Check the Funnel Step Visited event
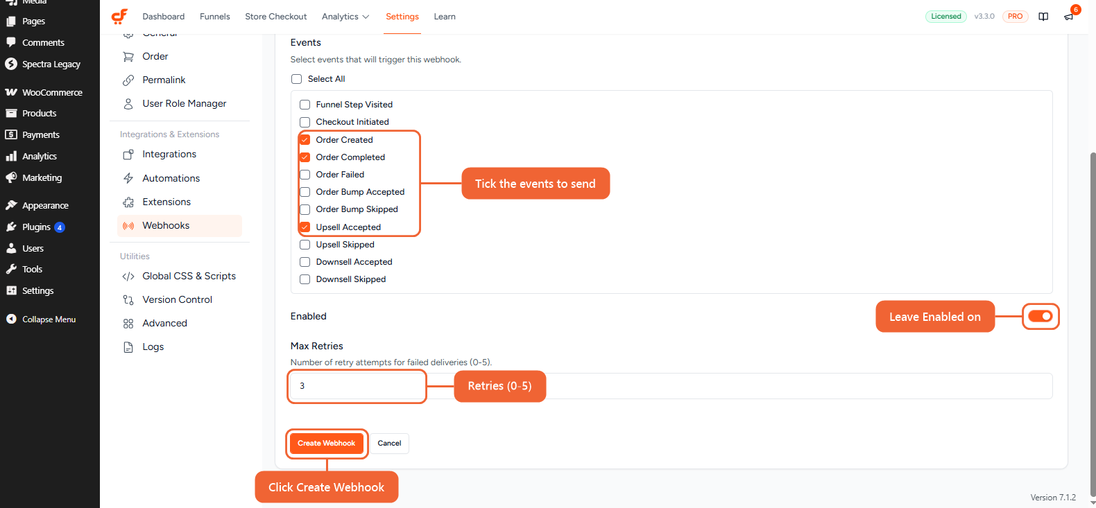1096x508 pixels. [305, 105]
